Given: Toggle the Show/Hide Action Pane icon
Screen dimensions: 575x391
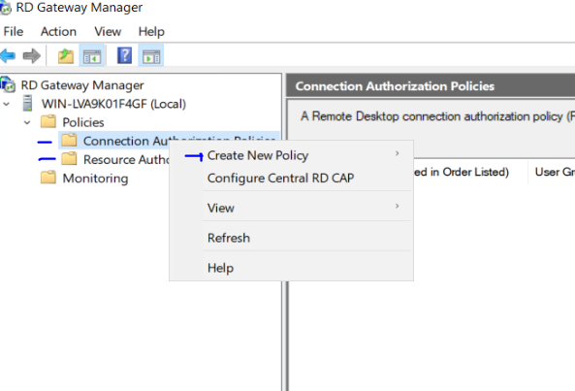Looking at the screenshot, I should point(151,56).
